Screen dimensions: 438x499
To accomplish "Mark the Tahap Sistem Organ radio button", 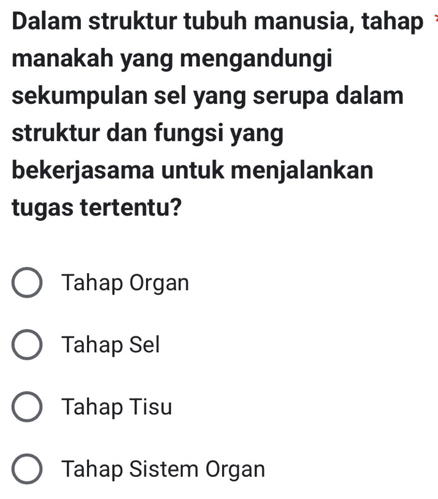I will click(x=28, y=470).
